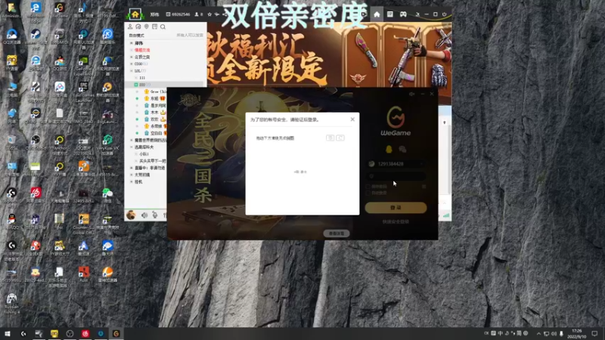Open the WeGame desktop shortcut

(x=60, y=11)
